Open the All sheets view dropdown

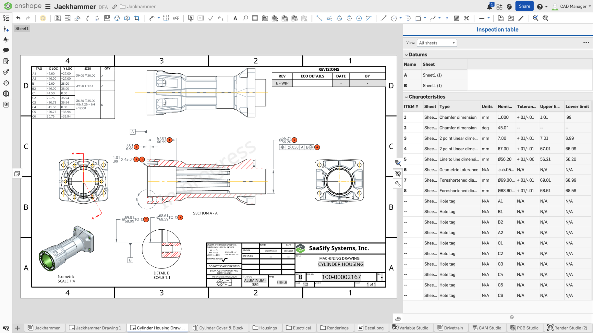click(x=437, y=43)
